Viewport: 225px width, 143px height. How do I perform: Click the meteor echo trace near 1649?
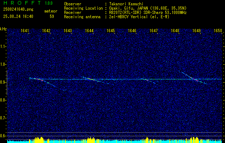tap(194, 78)
